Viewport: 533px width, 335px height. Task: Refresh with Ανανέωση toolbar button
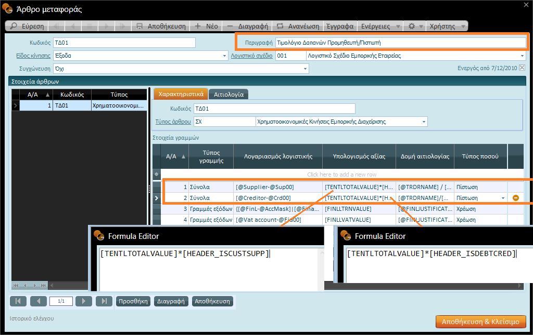pos(298,26)
